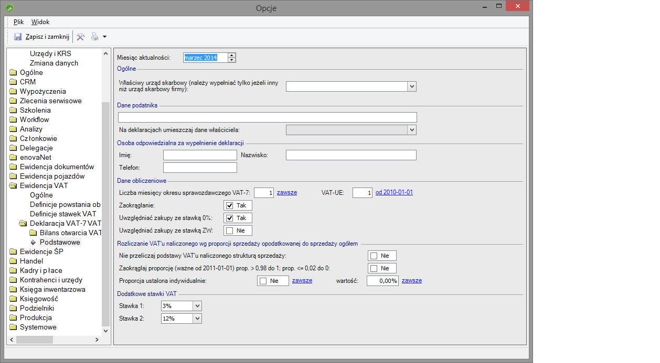
Task: Open the printer dropdown arrow in toolbar
Action: pyautogui.click(x=104, y=37)
